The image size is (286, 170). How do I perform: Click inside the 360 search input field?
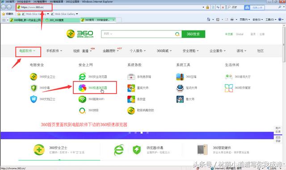[142, 34]
